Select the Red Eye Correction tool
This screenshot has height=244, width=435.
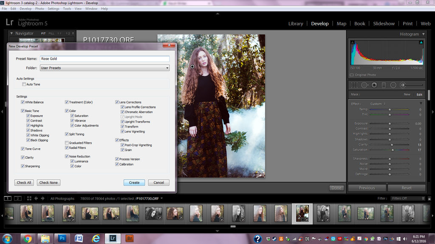[x=374, y=85]
